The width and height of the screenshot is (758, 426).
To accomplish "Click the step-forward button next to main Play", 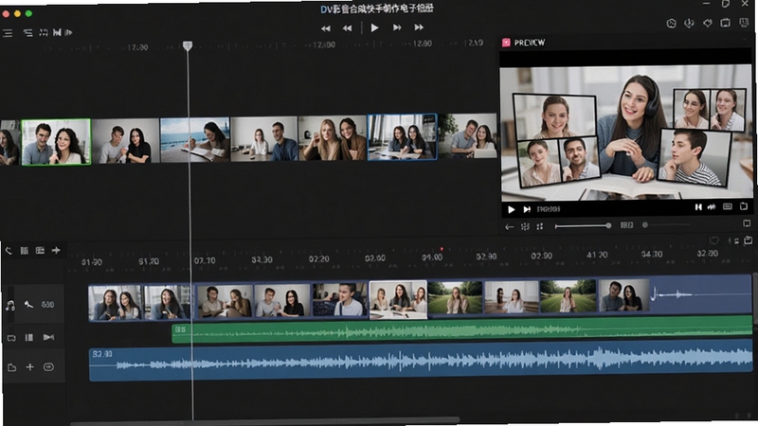I will (397, 27).
